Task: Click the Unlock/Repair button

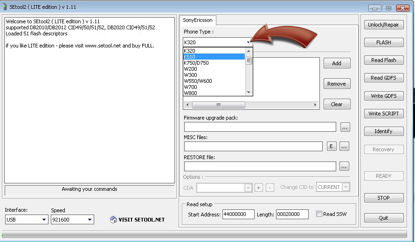Action: click(383, 25)
